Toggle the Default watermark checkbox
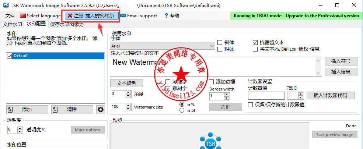This screenshot has height=149, width=363. coord(10,56)
